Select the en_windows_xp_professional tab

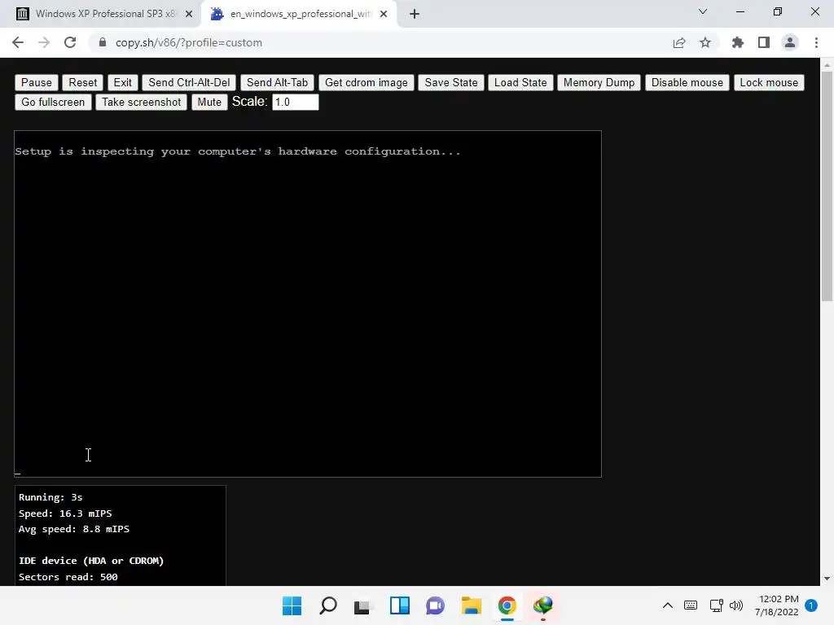299,14
